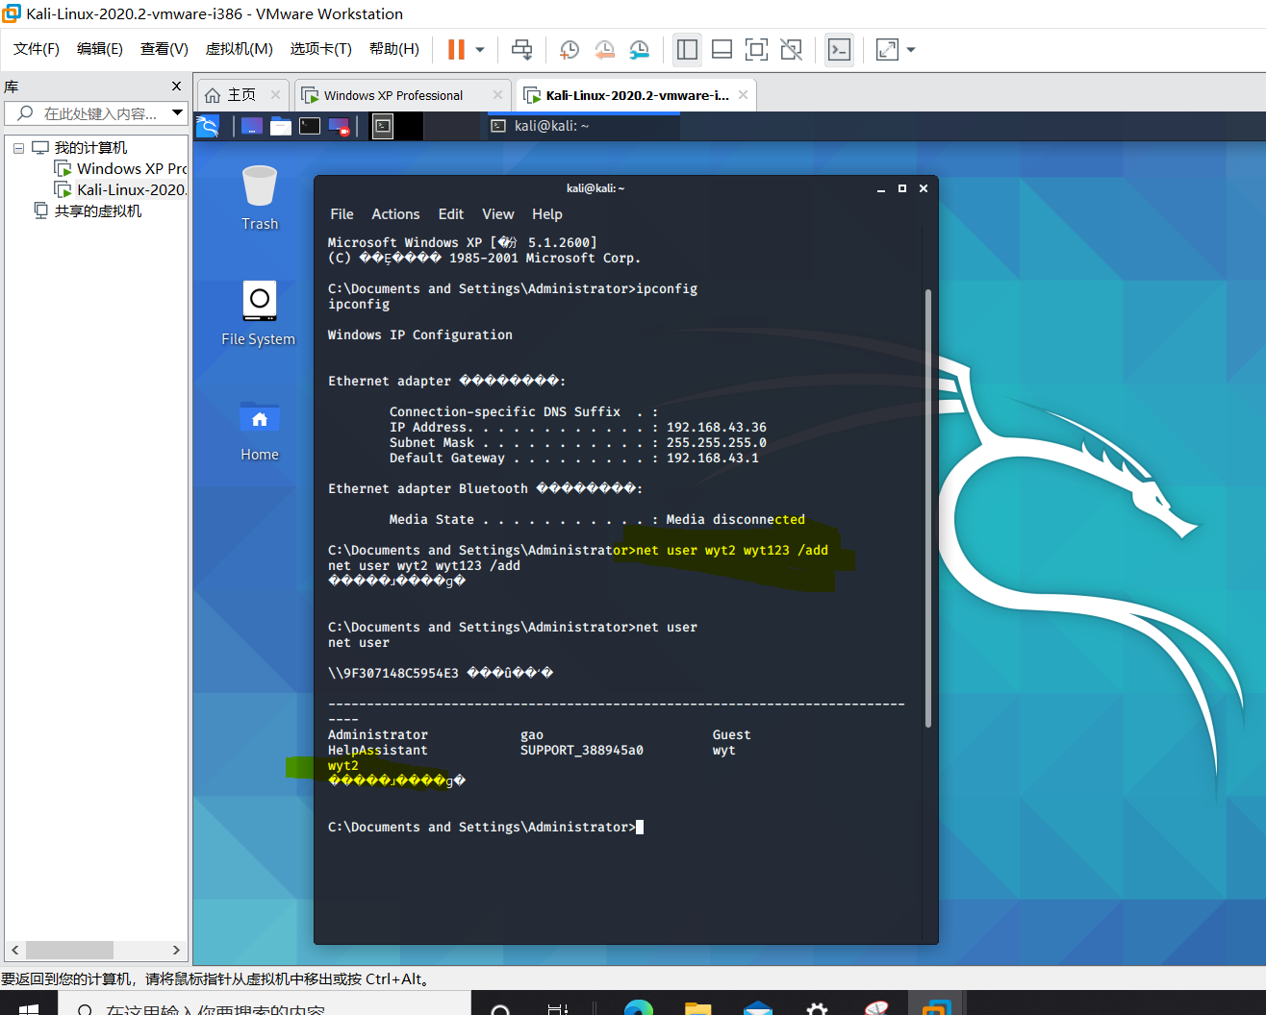Viewport: 1266px width, 1015px height.
Task: Open the 查看(V) menu
Action: pos(165,49)
